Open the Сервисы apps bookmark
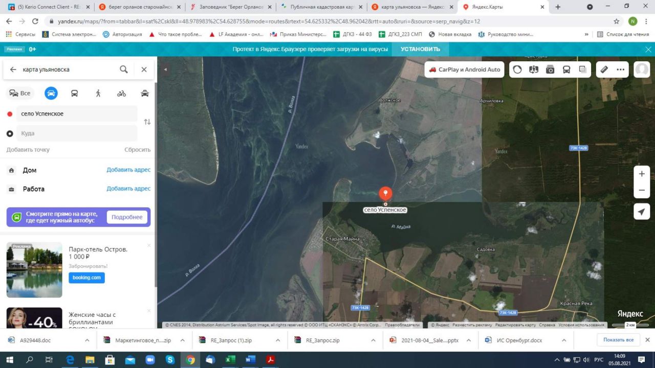655x368 pixels. tap(20, 34)
